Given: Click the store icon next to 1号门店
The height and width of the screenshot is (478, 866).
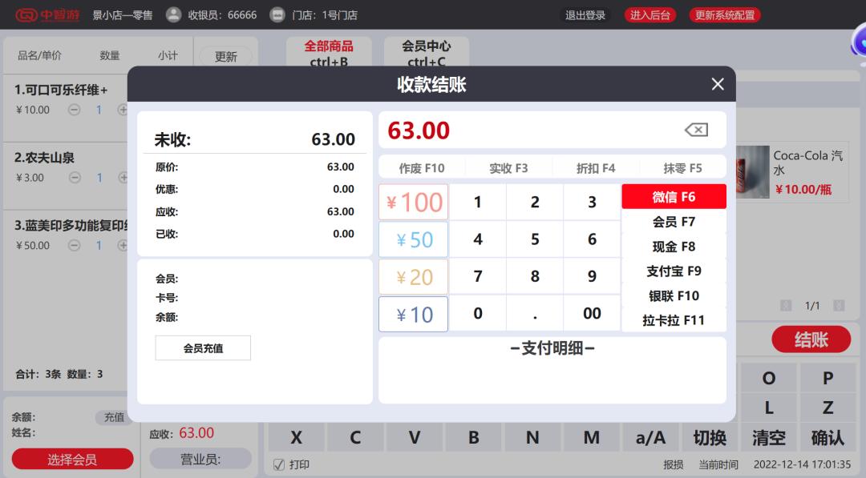Looking at the screenshot, I should (x=277, y=14).
